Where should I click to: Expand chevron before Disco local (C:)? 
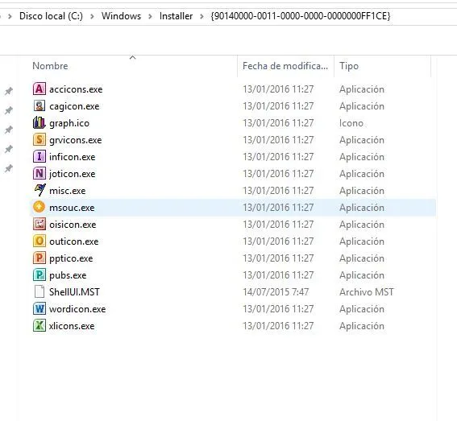pos(10,16)
